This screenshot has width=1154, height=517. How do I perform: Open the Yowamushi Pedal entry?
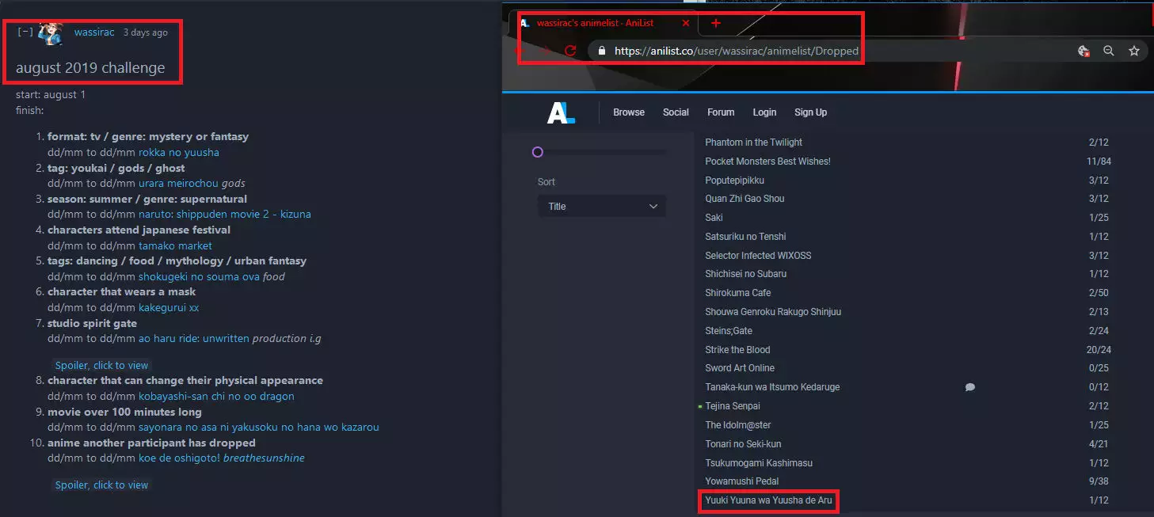[741, 481]
